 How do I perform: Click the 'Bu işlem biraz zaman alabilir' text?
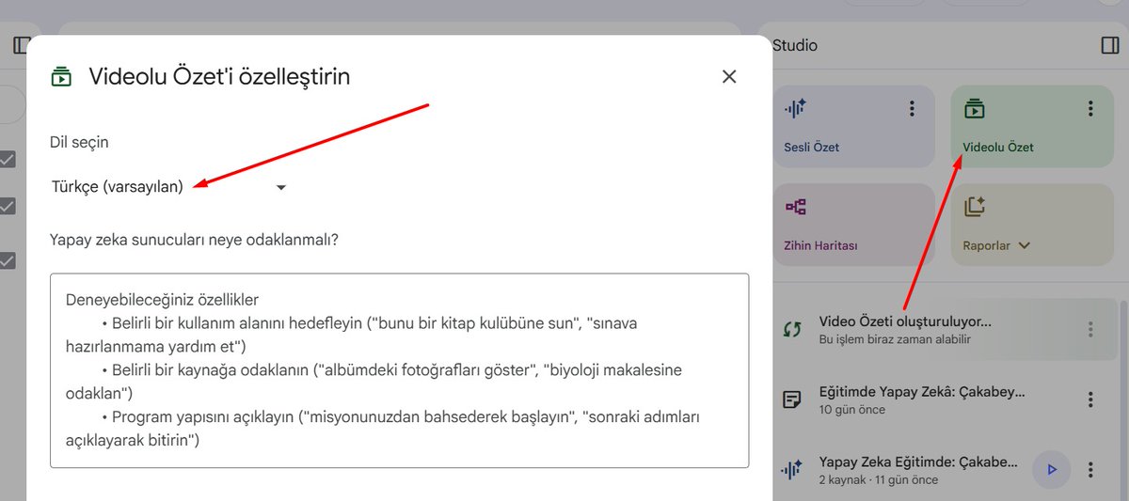point(895,339)
